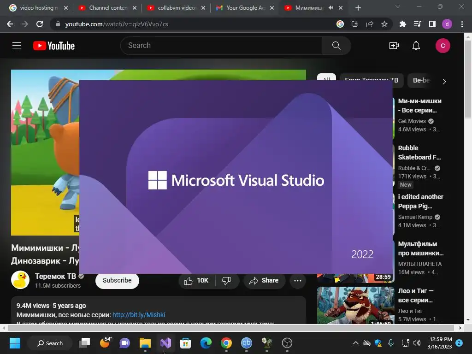Image resolution: width=472 pixels, height=354 pixels.
Task: Open the tab search dropdown arrow
Action: 398,6
